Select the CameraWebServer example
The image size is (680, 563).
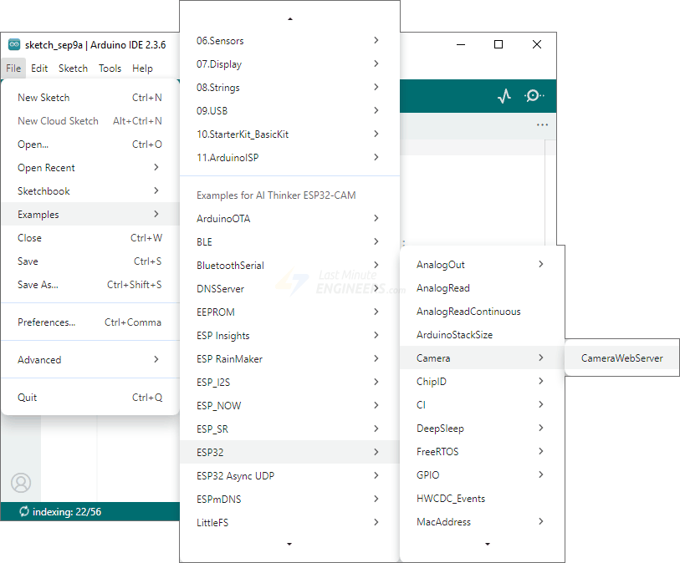621,358
